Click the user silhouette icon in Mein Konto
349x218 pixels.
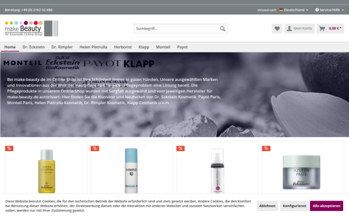click(x=289, y=28)
